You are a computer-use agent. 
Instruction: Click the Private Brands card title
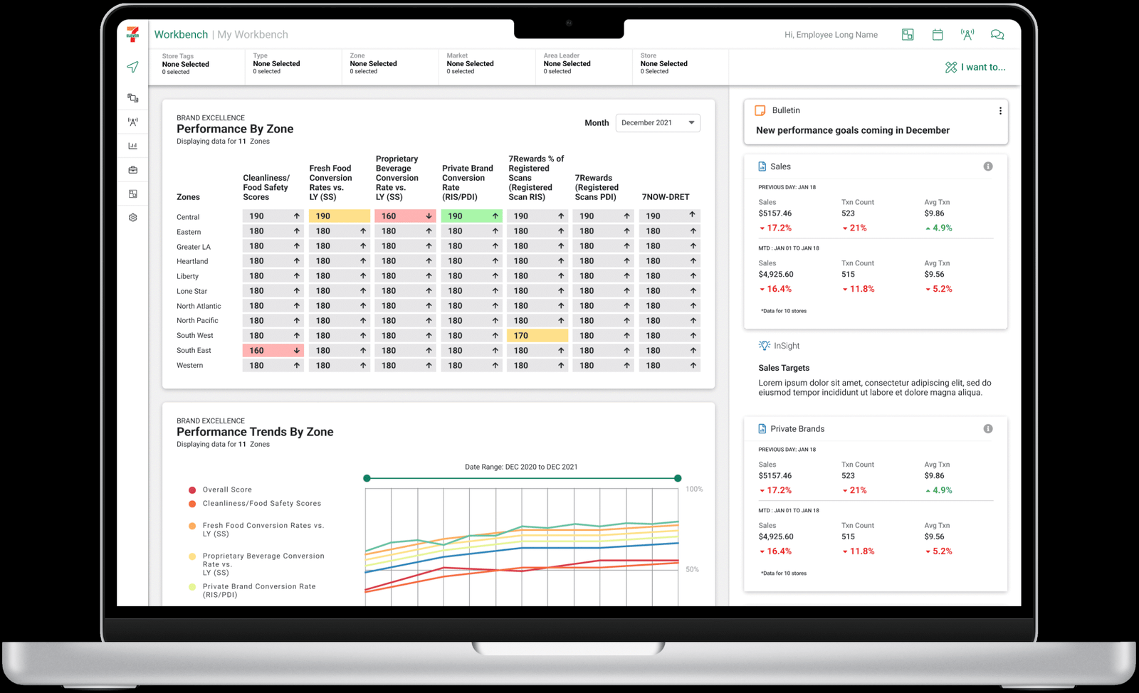(x=797, y=429)
